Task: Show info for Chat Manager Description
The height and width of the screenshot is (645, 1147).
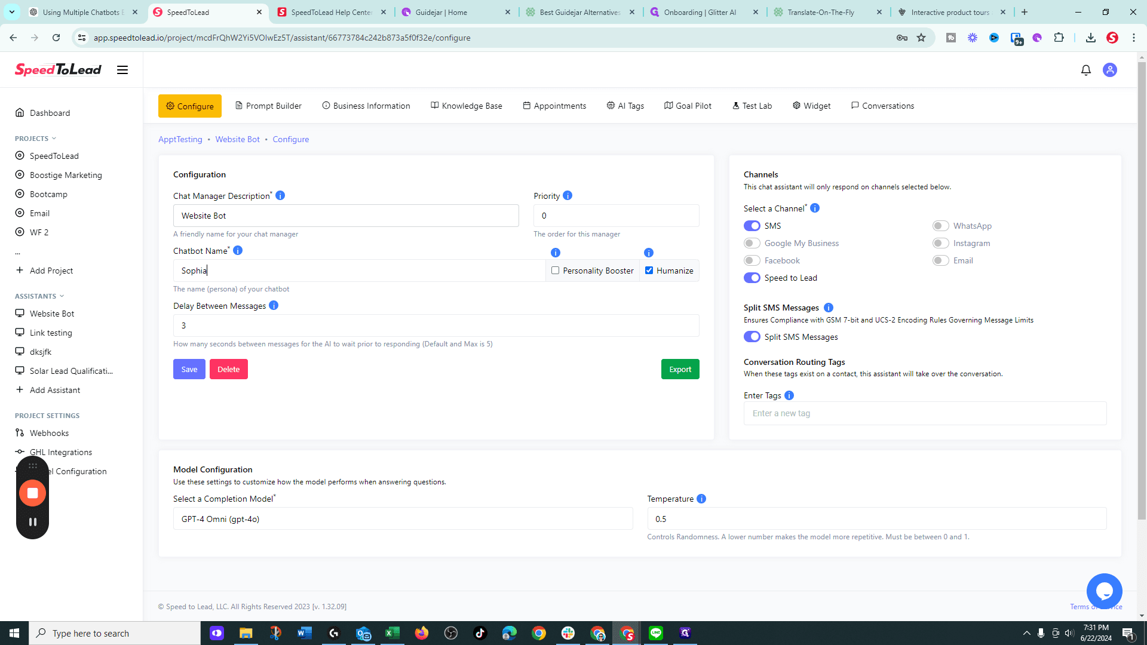Action: 280,195
